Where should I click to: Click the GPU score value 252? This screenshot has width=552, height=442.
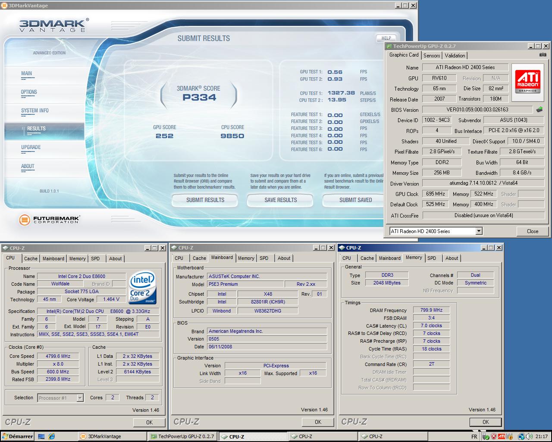click(165, 136)
